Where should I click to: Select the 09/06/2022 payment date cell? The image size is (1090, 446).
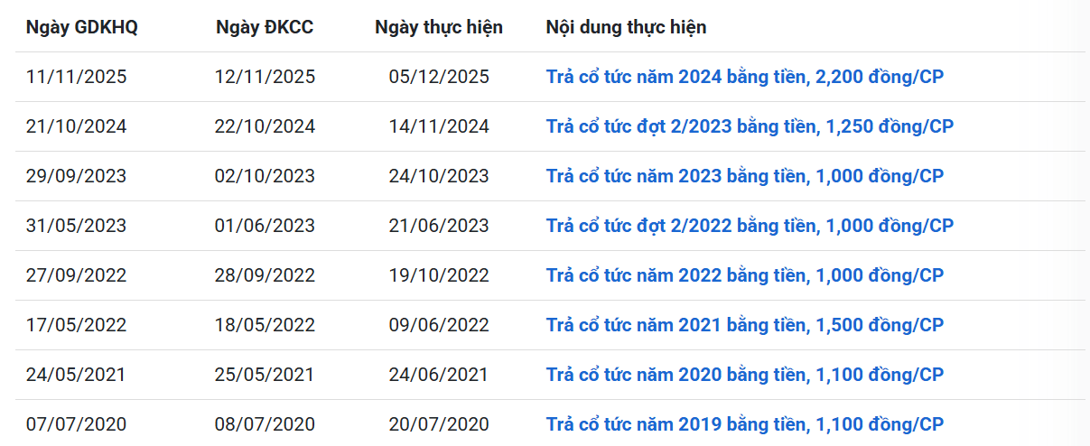click(439, 325)
